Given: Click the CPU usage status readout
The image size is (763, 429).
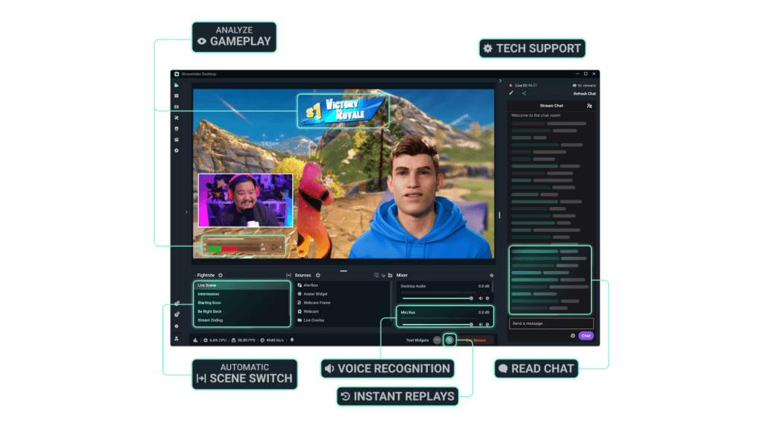Looking at the screenshot, I should pyautogui.click(x=215, y=340).
